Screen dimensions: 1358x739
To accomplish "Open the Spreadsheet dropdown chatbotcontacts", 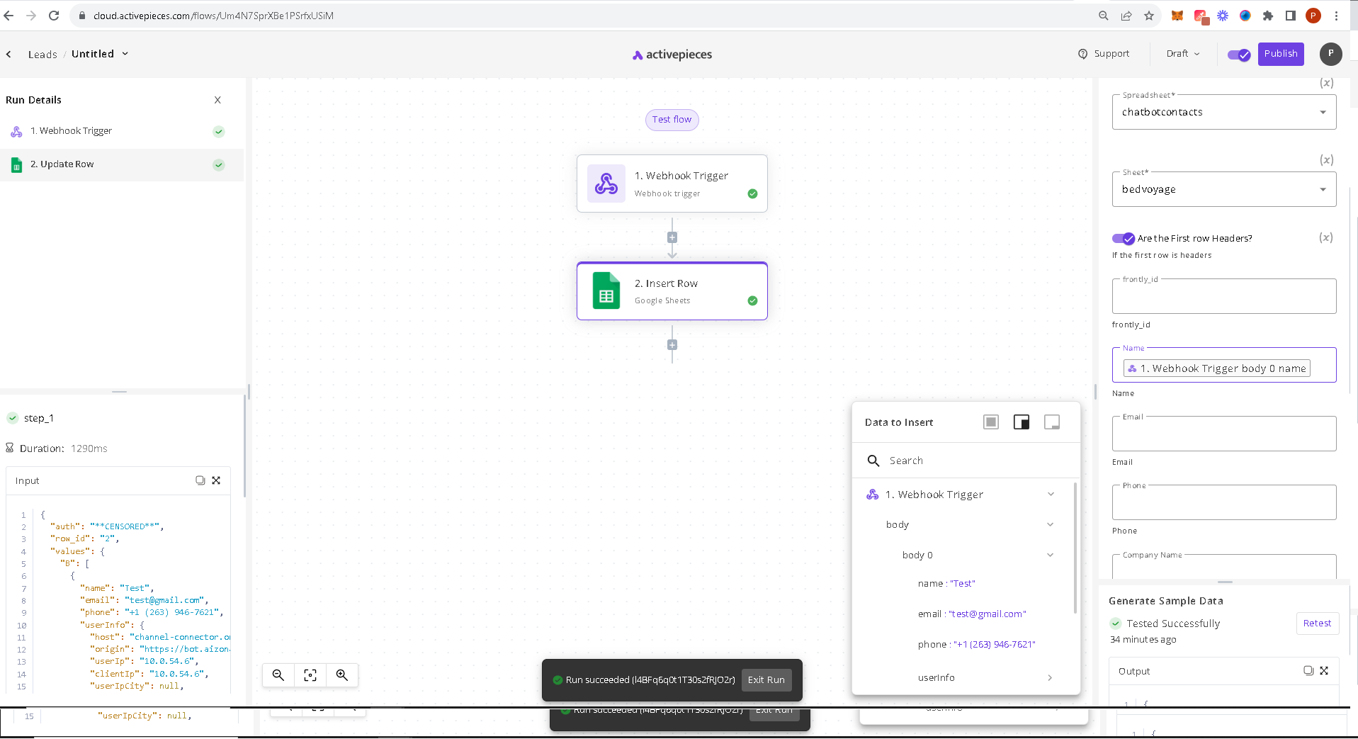I will (x=1224, y=112).
